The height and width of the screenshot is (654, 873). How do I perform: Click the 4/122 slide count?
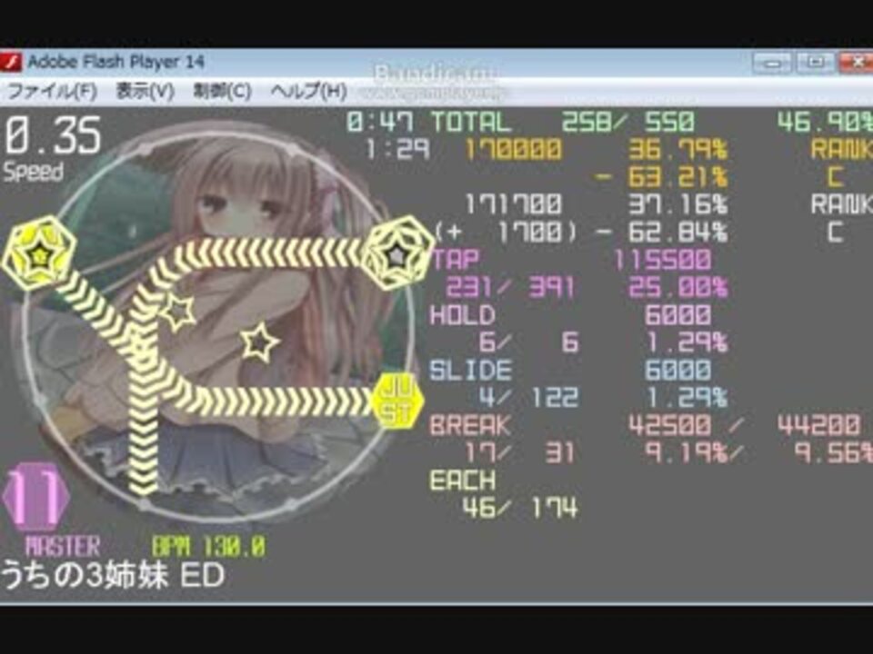pos(528,398)
